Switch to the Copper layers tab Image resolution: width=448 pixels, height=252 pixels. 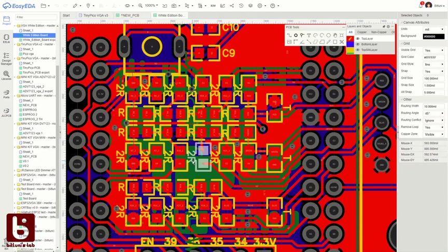pos(361,32)
